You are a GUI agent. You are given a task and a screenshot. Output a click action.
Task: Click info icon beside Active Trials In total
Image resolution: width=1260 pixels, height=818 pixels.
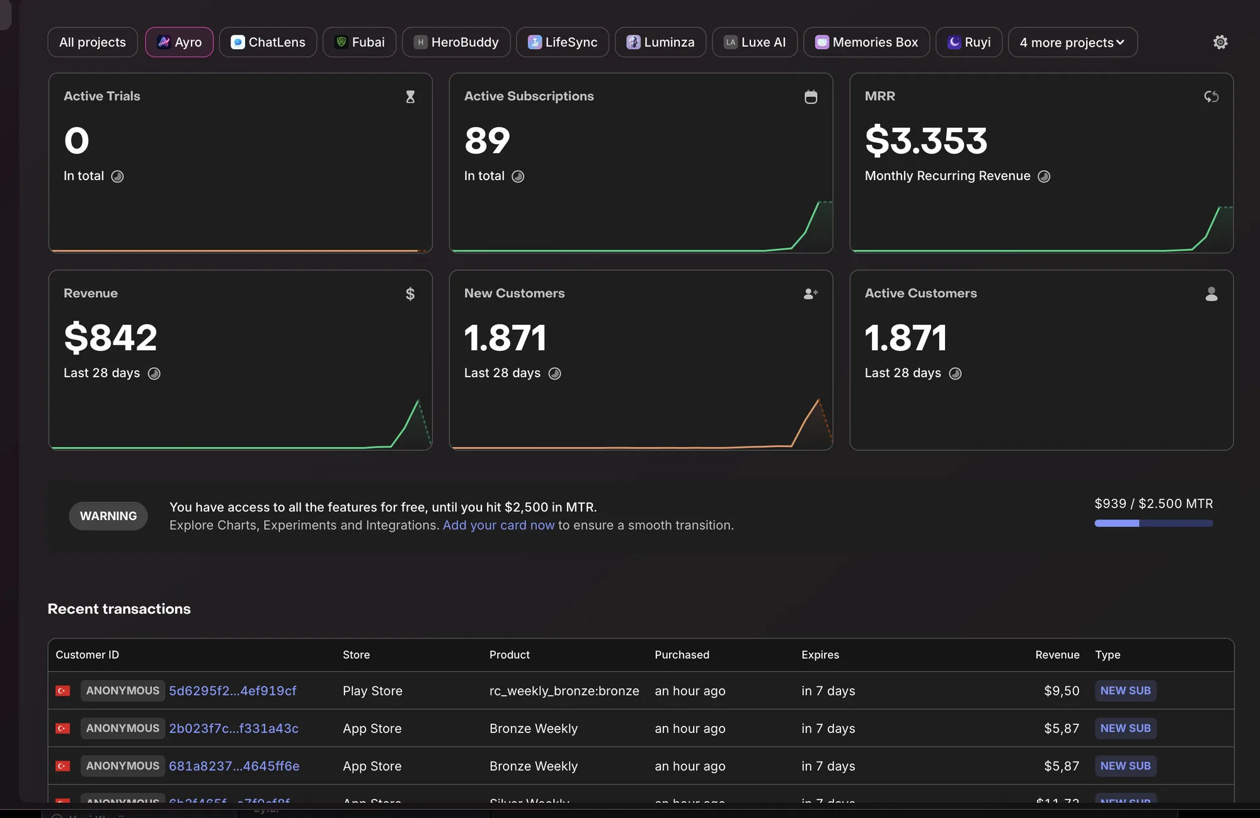[117, 176]
